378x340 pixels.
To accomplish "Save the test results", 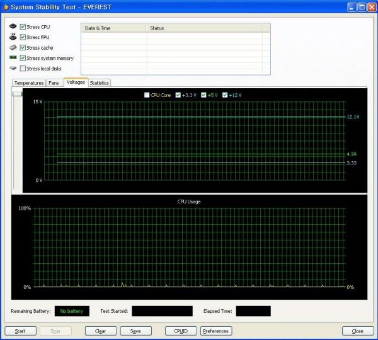I will click(135, 331).
